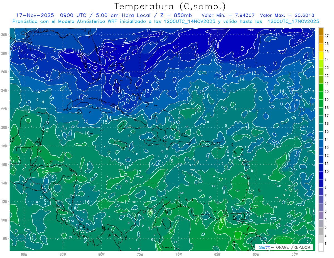
Task: Click the "60W" longitude axis label
Action: (x=256, y=254)
